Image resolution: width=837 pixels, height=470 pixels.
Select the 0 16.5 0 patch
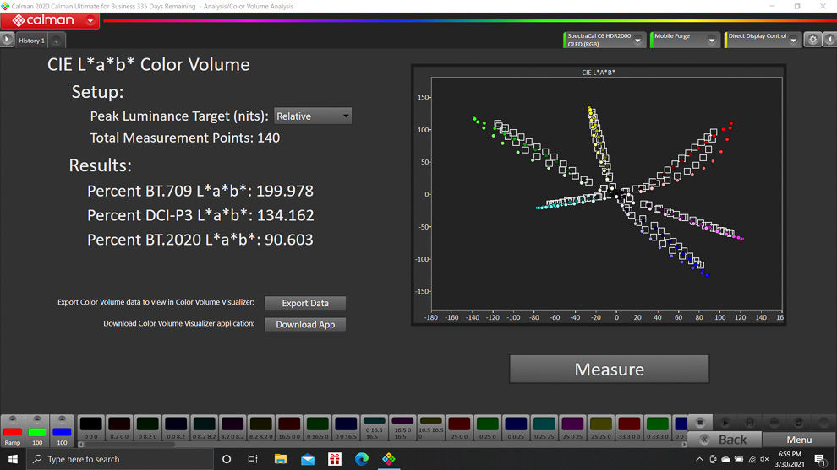point(317,428)
